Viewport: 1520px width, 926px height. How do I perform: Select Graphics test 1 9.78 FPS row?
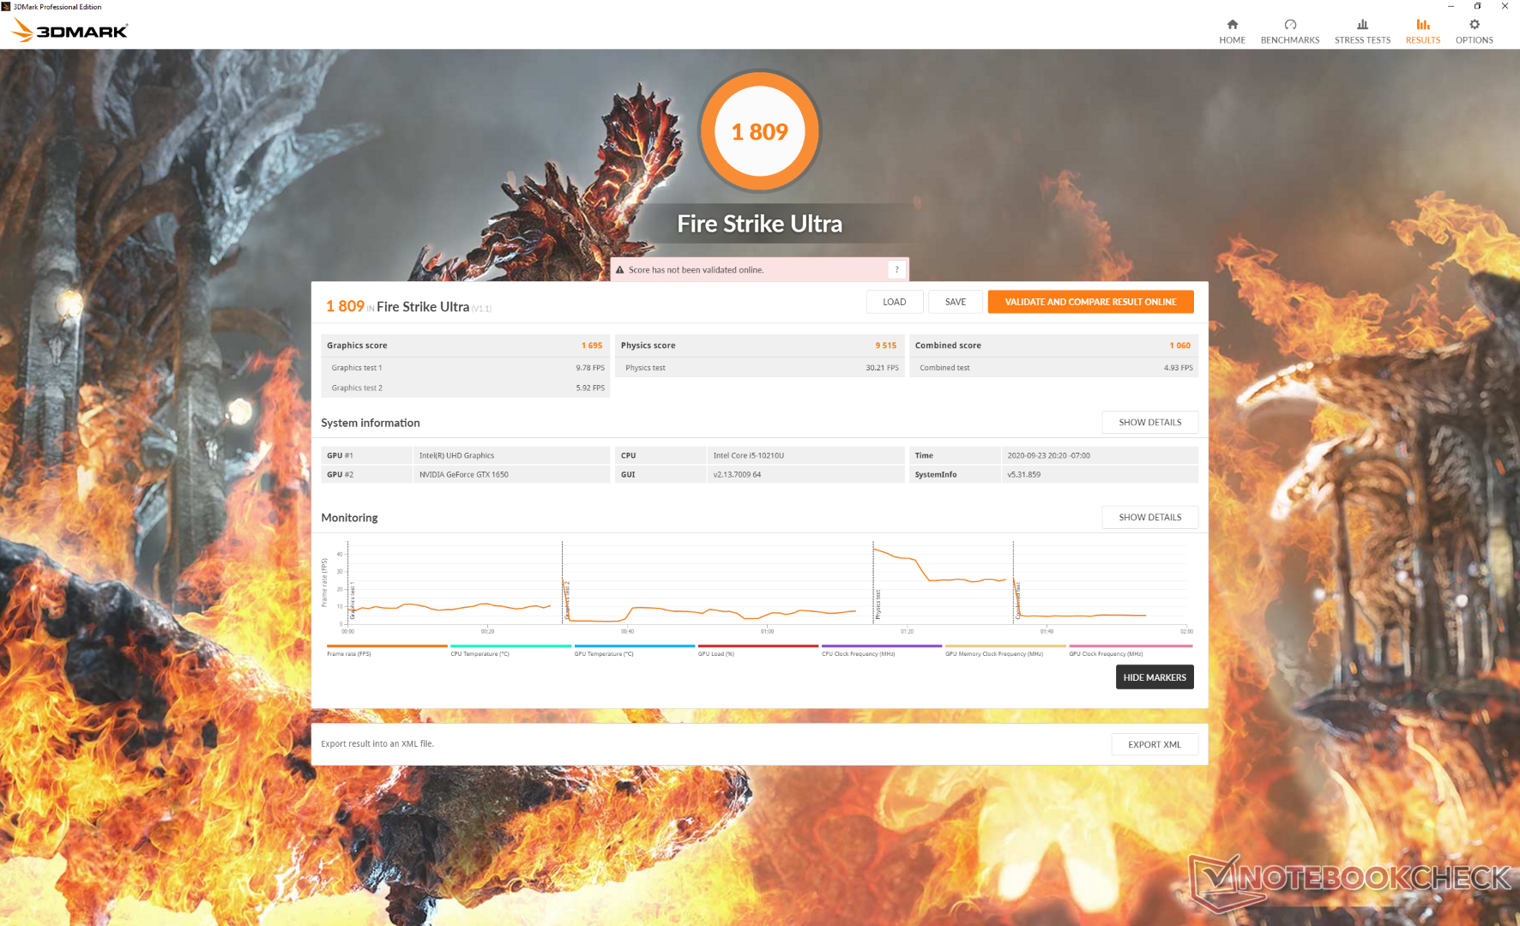[x=466, y=368]
